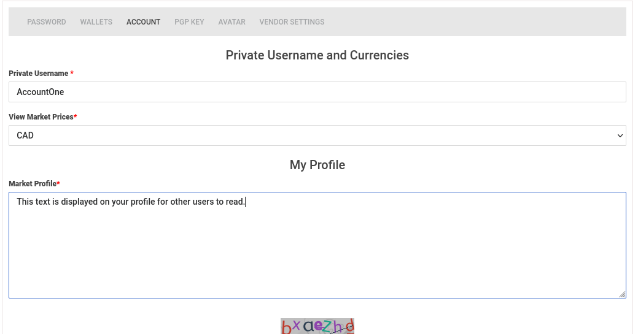
Task: Click the My Profile heading
Action: [317, 165]
